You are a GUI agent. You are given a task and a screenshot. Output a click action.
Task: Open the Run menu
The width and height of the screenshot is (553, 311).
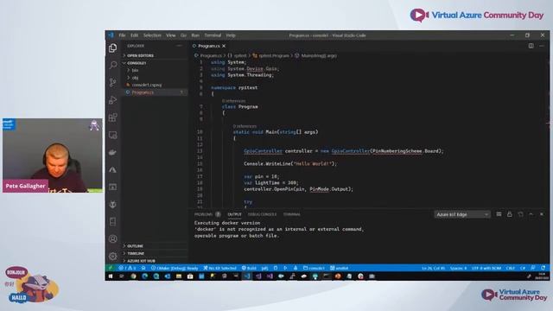coord(195,35)
